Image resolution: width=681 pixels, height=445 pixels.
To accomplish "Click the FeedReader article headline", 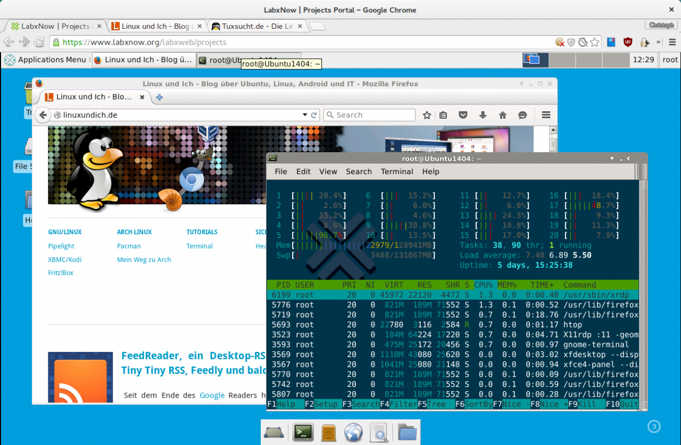I will (x=193, y=362).
